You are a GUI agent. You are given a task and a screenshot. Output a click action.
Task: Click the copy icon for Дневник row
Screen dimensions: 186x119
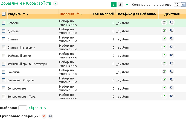(x=172, y=31)
